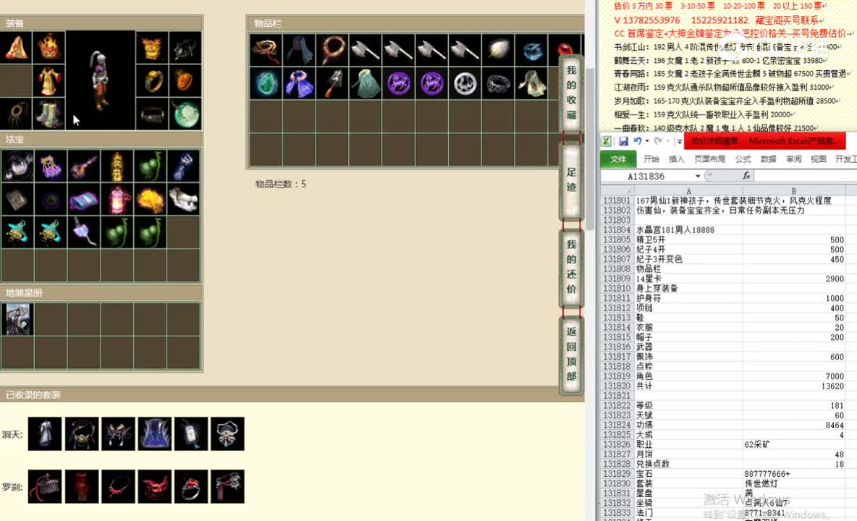Screen dimensions: 857x521
Task: Select the flaming crown equipment icon
Action: [x=49, y=47]
